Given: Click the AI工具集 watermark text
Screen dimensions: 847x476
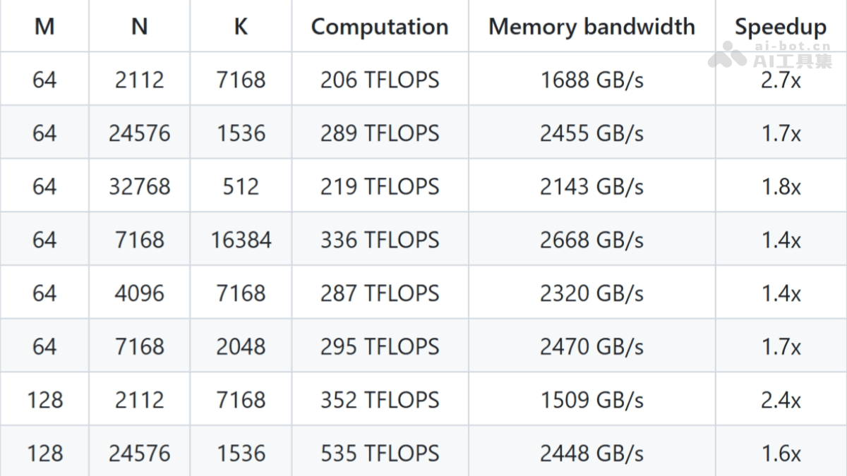Looking at the screenshot, I should (x=793, y=61).
